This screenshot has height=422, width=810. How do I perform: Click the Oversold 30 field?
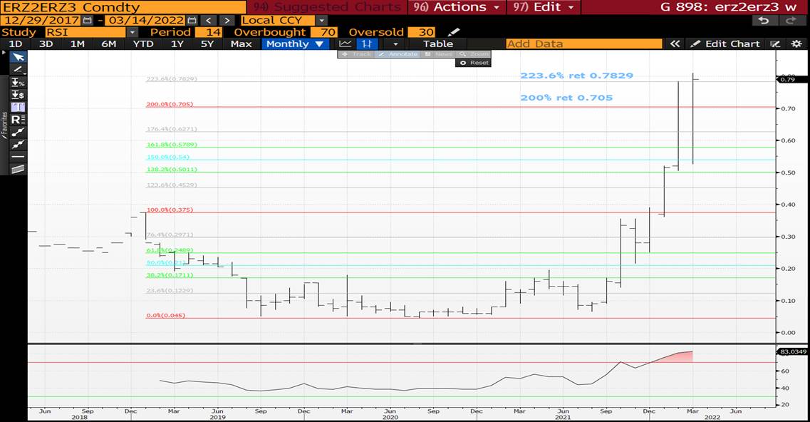tap(421, 32)
